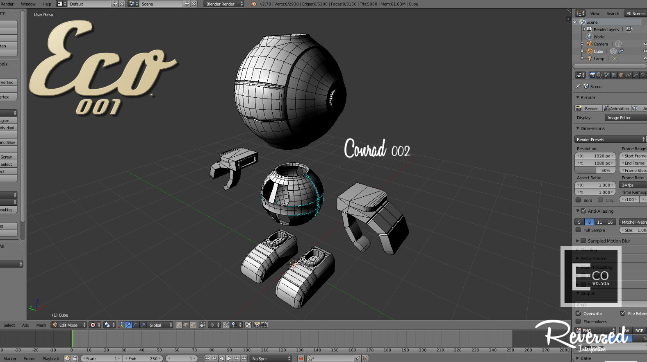The height and width of the screenshot is (362, 647).
Task: Open the Image Editor display dropdown
Action: (626, 117)
